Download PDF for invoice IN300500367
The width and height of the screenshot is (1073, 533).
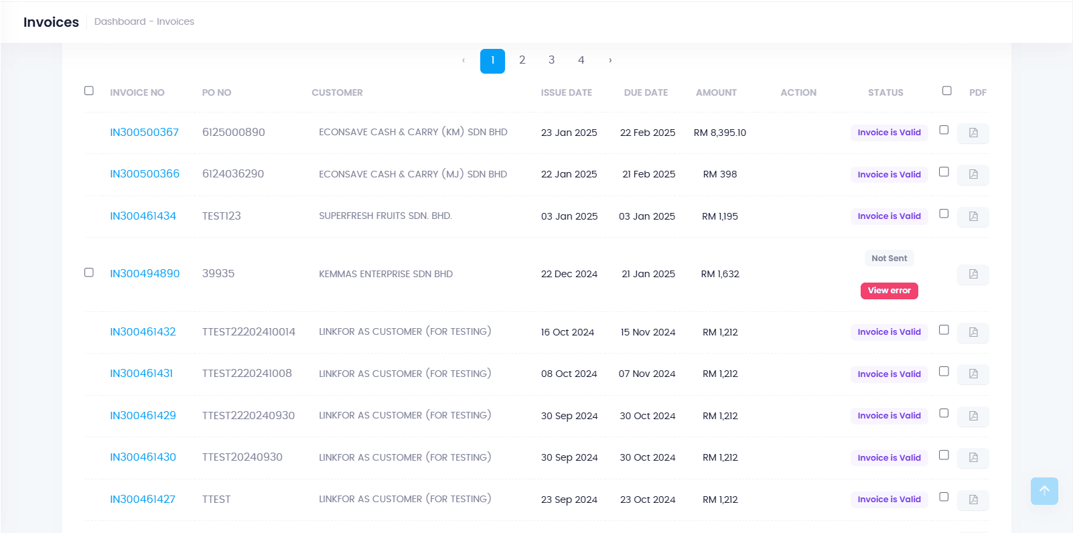pyautogui.click(x=973, y=133)
